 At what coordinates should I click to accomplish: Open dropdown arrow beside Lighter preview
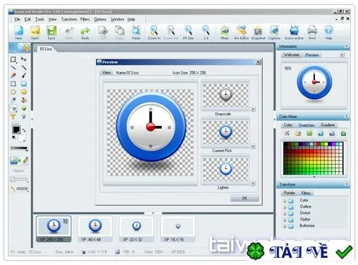tap(253, 183)
